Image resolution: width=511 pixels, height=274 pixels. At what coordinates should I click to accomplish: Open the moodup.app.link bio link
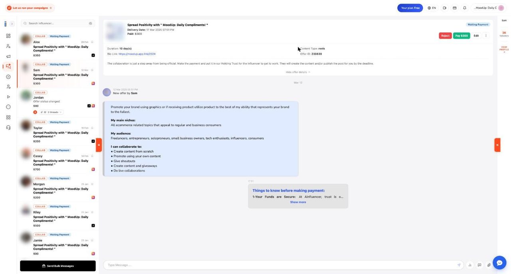(x=137, y=54)
